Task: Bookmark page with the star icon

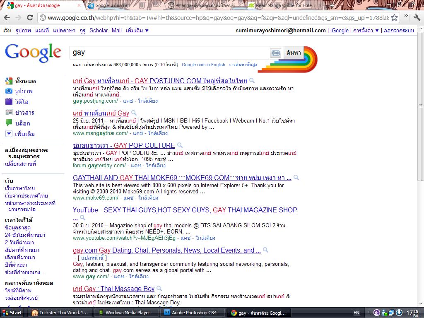Action: pos(394,17)
